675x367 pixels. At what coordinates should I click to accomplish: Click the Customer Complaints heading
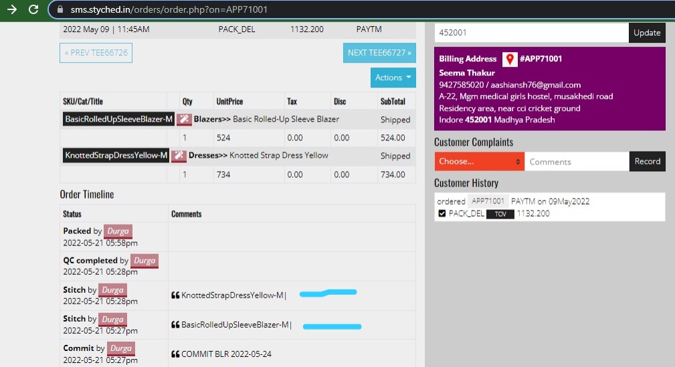(474, 142)
